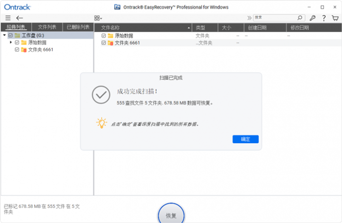The width and height of the screenshot is (342, 223).
Task: Click 确定 button in scan dialog
Action: (x=245, y=139)
